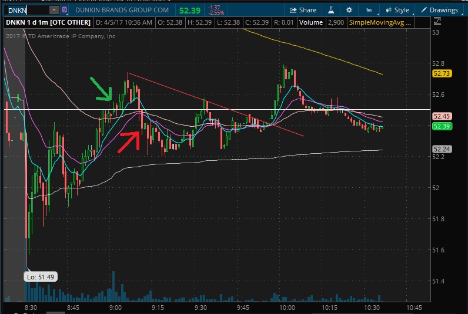This screenshot has height=314, width=468.
Task: Click the price axis scale icon above 53
Action: click(x=437, y=21)
